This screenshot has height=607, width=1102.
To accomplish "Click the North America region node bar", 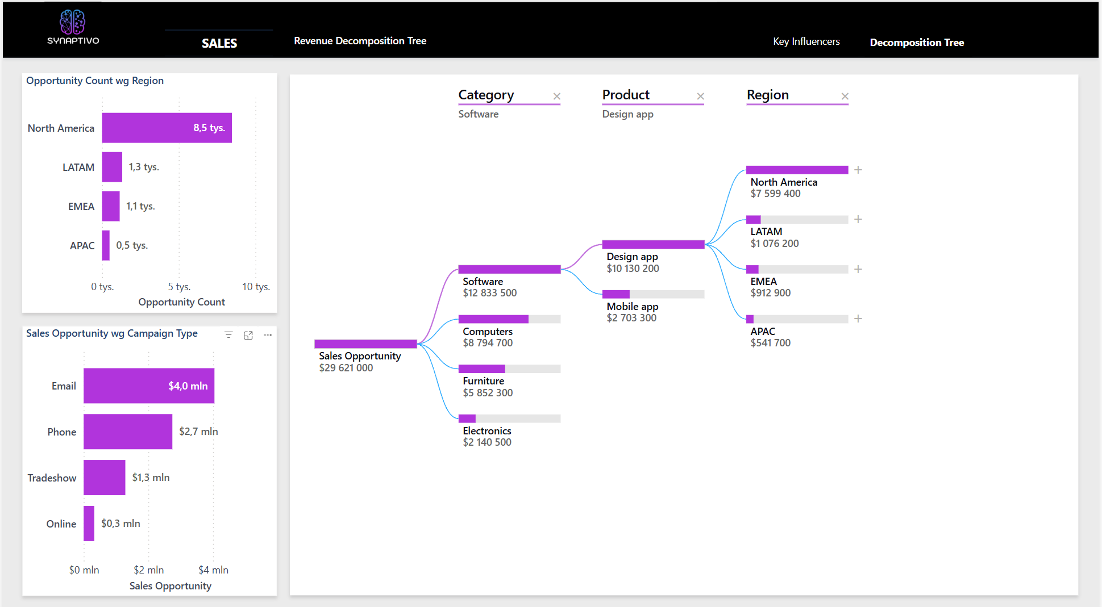I will click(x=797, y=170).
